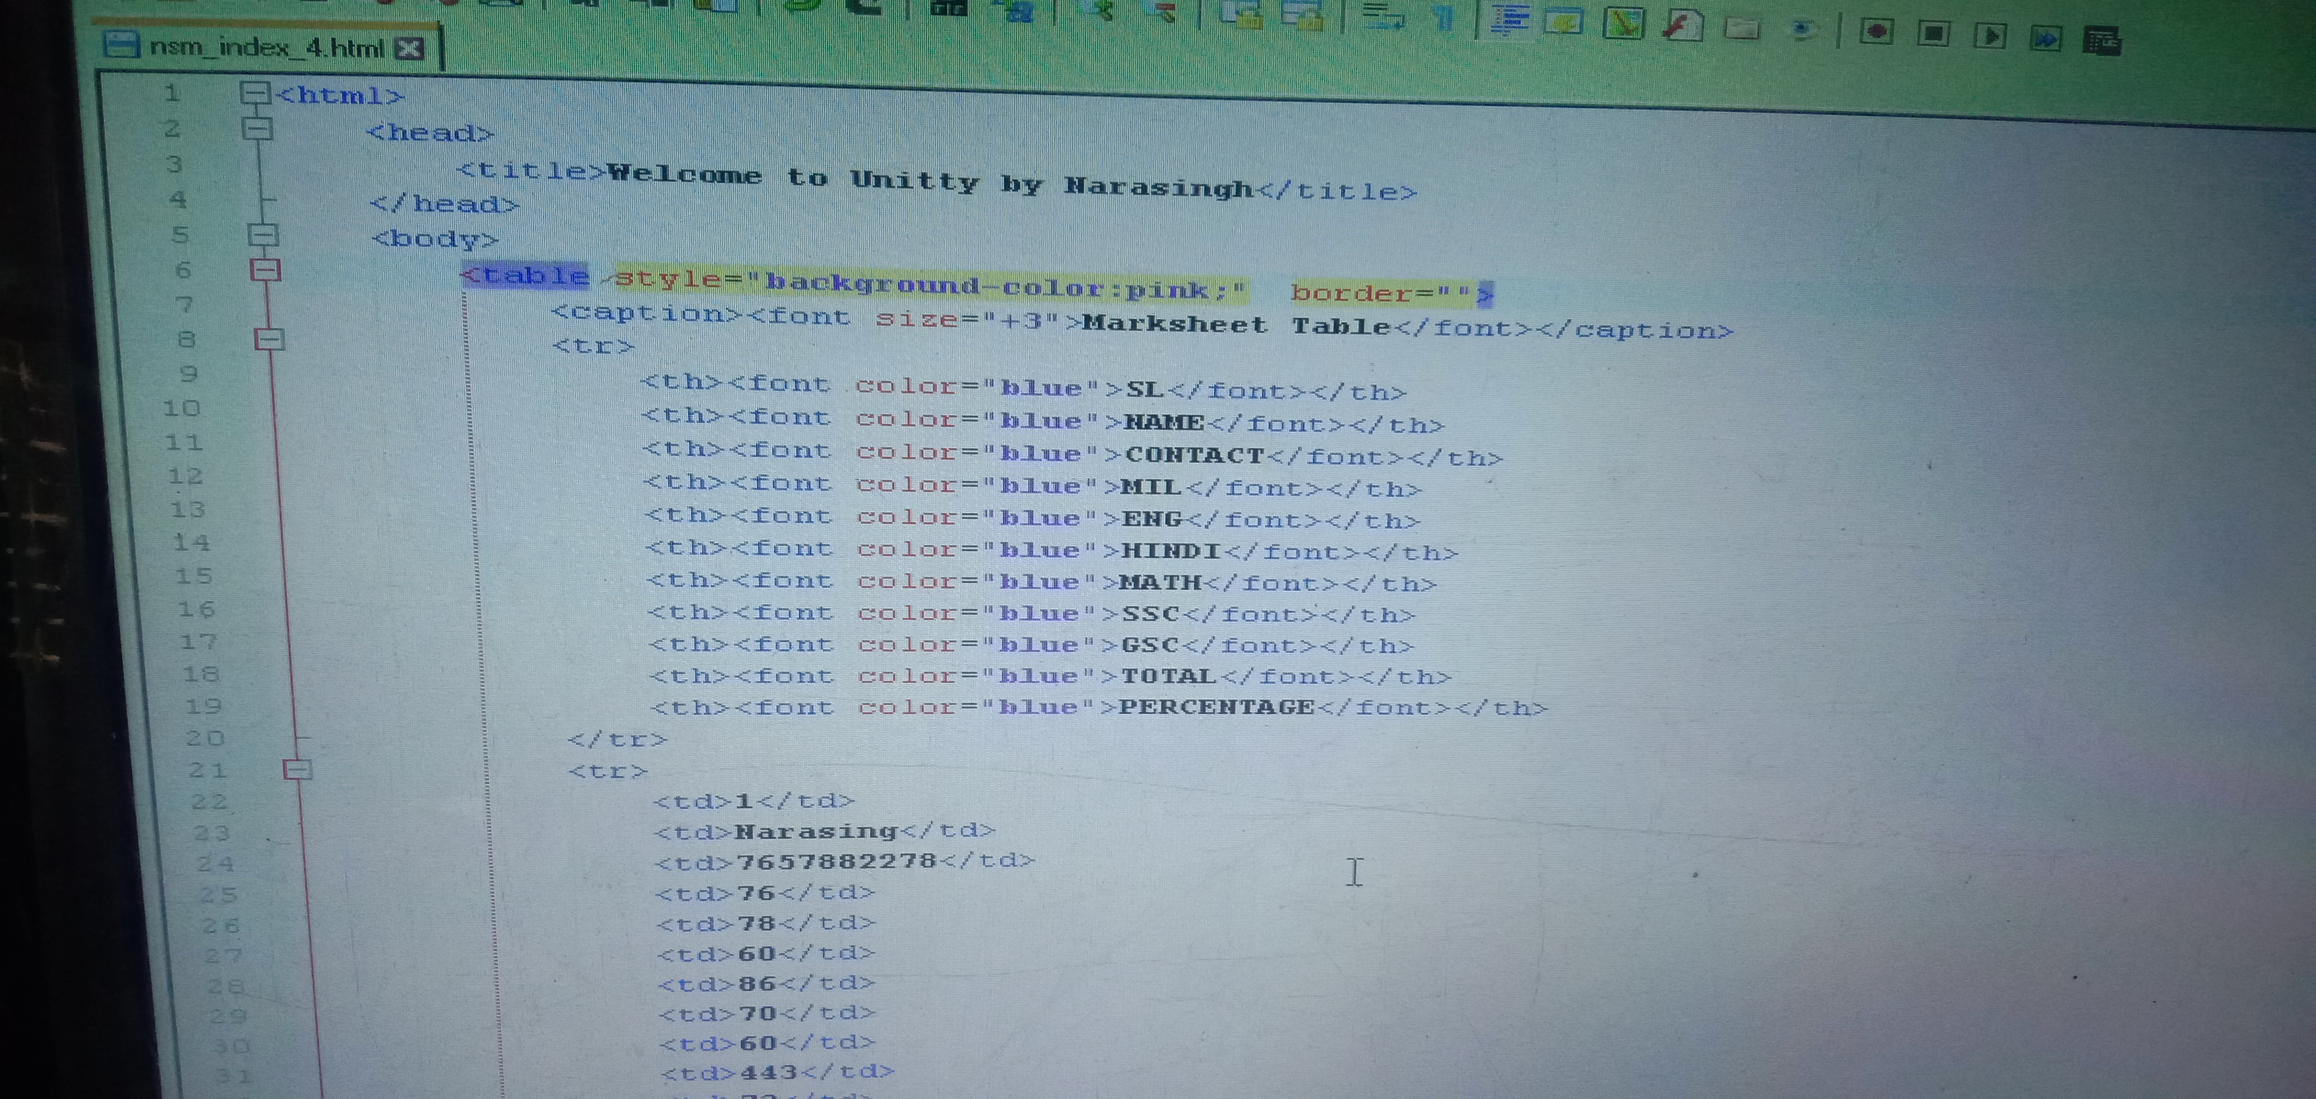Screen dimensions: 2316x1099
Task: Toggle the show all characters pilcrow icon
Action: click(1442, 17)
